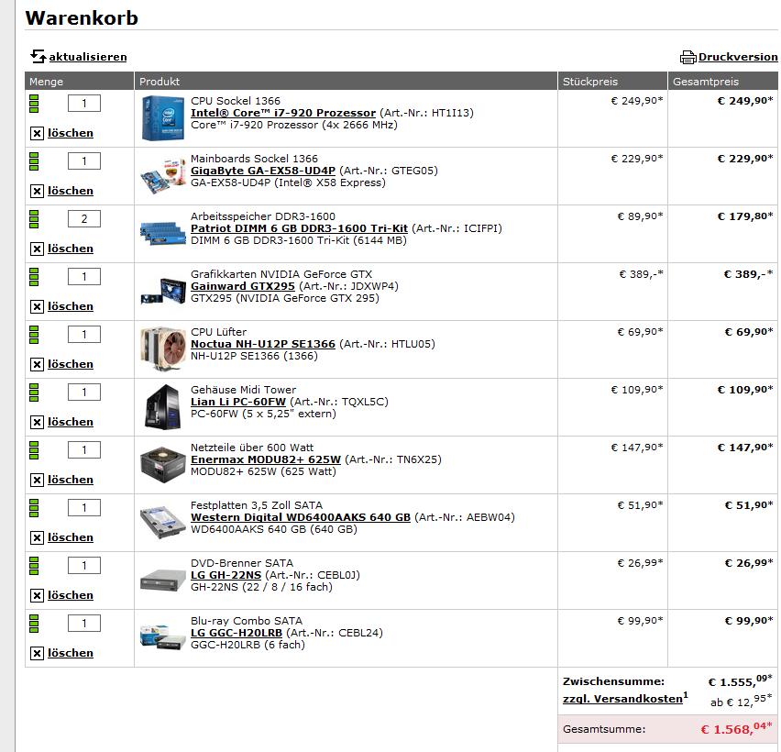
Task: Open Gainward GTX295 graphics card thumbnail
Action: tap(163, 291)
